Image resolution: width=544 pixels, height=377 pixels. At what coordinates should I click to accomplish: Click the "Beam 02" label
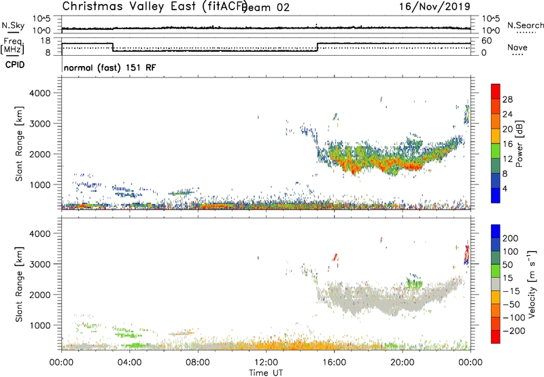(x=266, y=7)
